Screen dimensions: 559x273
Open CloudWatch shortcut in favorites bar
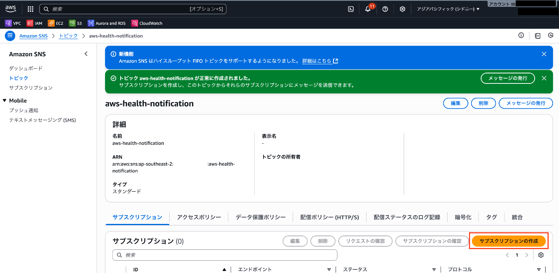[147, 23]
